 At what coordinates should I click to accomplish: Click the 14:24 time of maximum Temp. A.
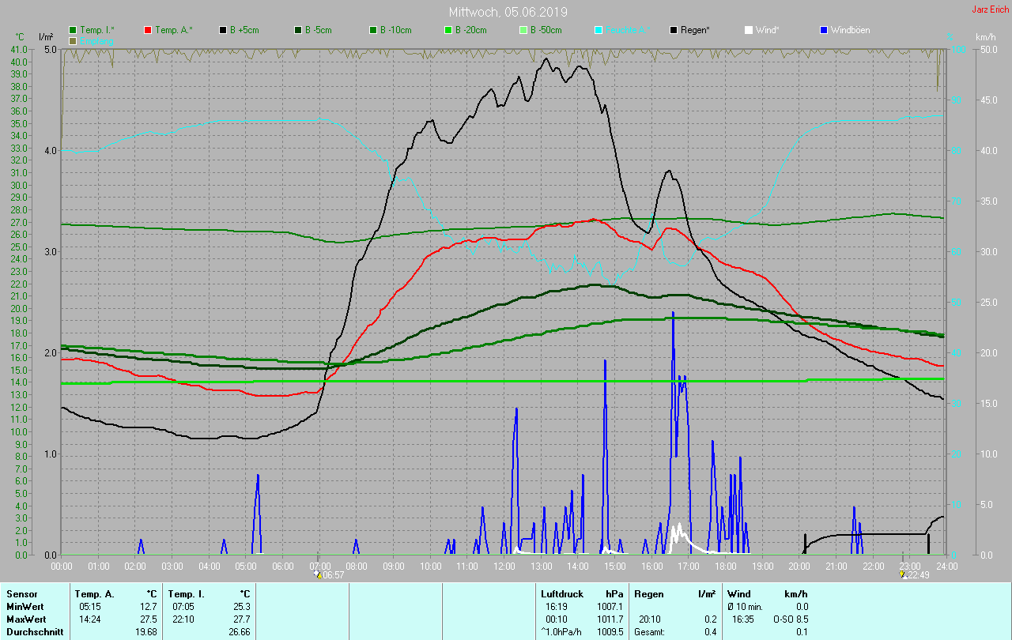pos(90,619)
